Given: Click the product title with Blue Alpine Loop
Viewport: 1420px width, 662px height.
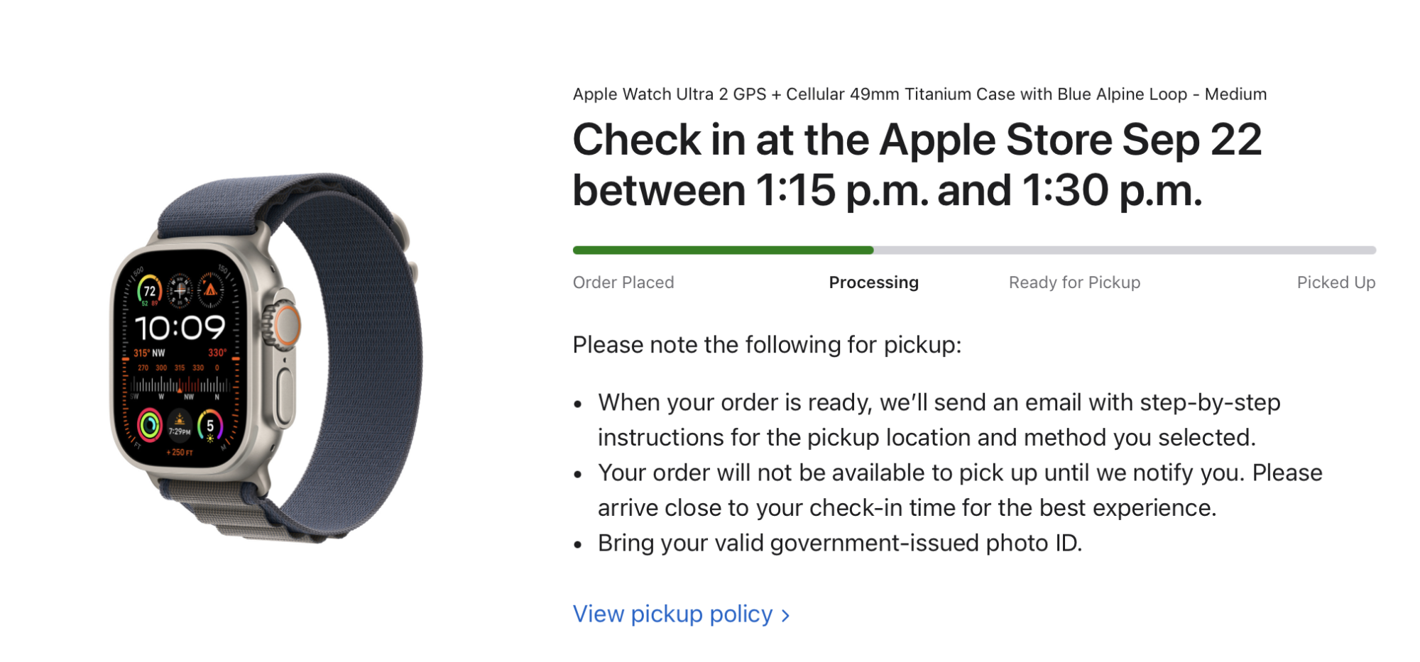Looking at the screenshot, I should click(x=919, y=94).
